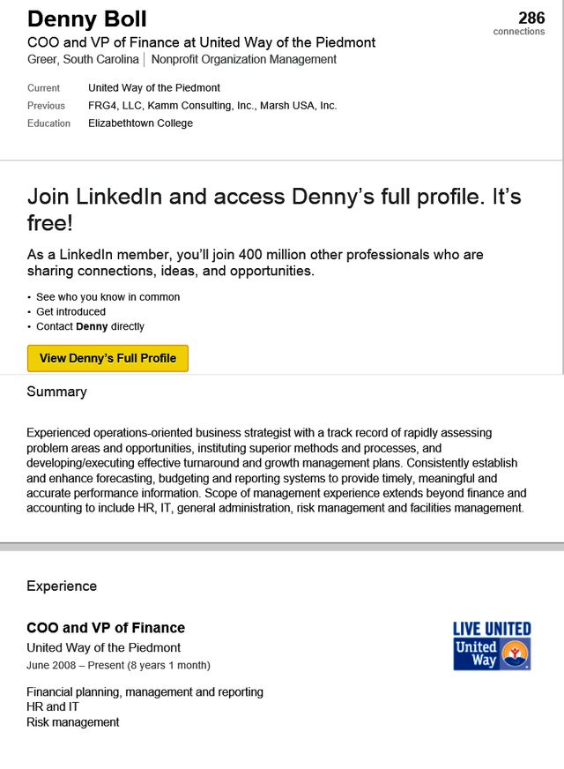
Task: Select the Summary section heading
Action: tap(56, 392)
